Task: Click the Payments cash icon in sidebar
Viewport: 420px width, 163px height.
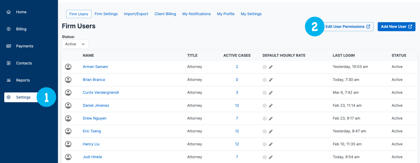Action: pyautogui.click(x=9, y=46)
